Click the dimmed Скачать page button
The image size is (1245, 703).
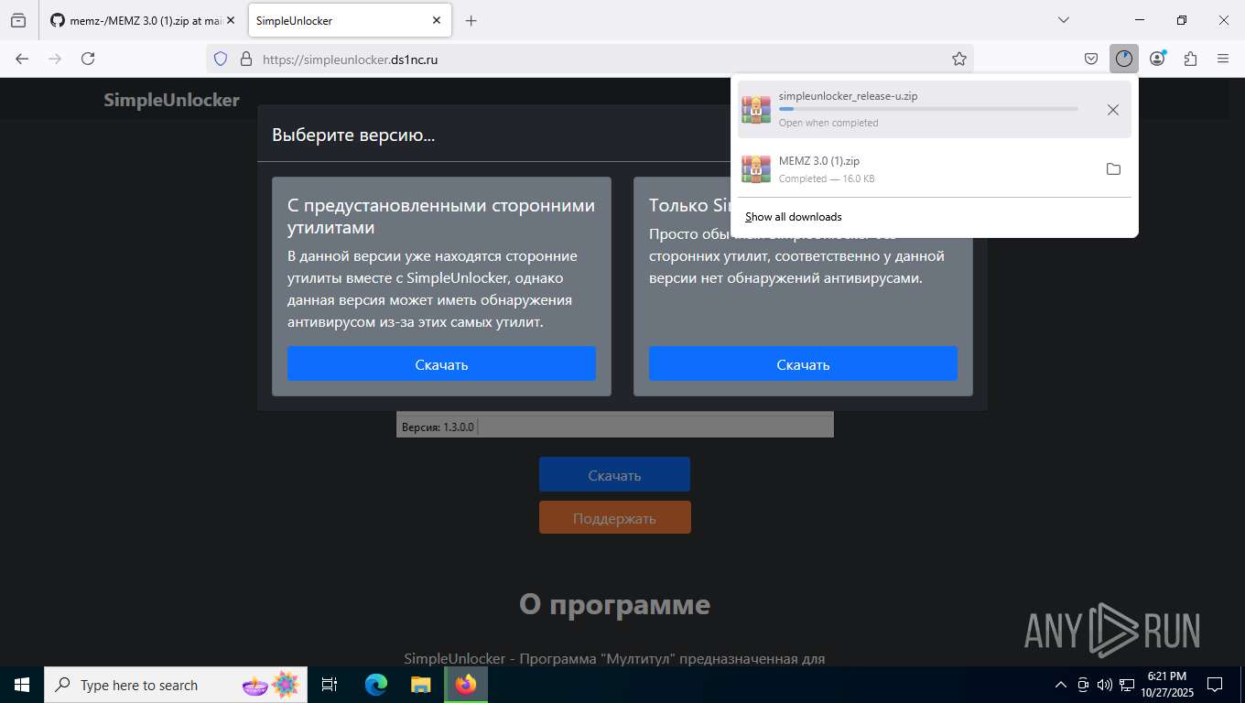(614, 475)
